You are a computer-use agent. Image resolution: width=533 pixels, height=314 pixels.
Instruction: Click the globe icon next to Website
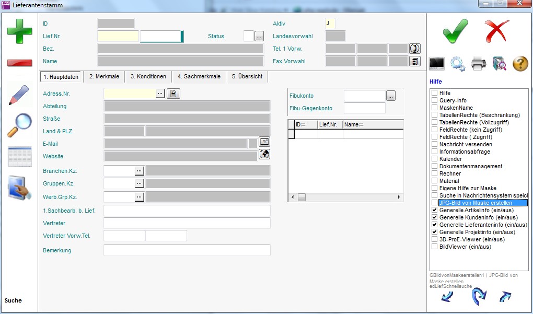coord(264,154)
